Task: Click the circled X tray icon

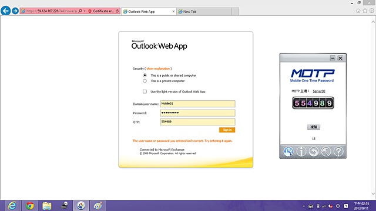Action: pos(338,206)
